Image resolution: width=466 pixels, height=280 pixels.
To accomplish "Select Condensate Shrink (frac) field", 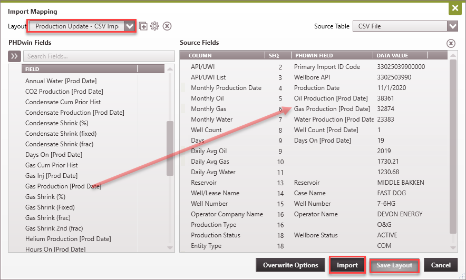I will 59,144.
